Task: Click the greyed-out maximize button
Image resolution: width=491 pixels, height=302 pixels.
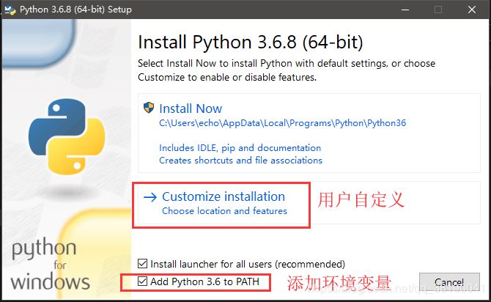Action: click(x=439, y=10)
